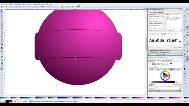This screenshot has width=189, height=106.
Task: Select the Calligraphy tool
Action: coord(1,45)
